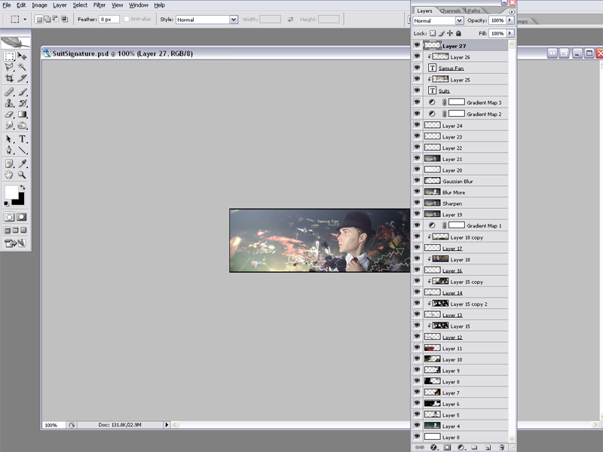Hide Layer 27 visibility eye
603x452 pixels.
(x=417, y=45)
